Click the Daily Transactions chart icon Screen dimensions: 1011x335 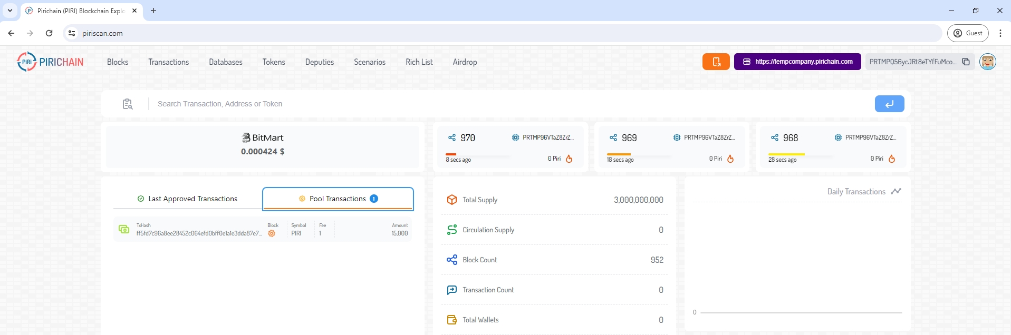click(x=896, y=191)
